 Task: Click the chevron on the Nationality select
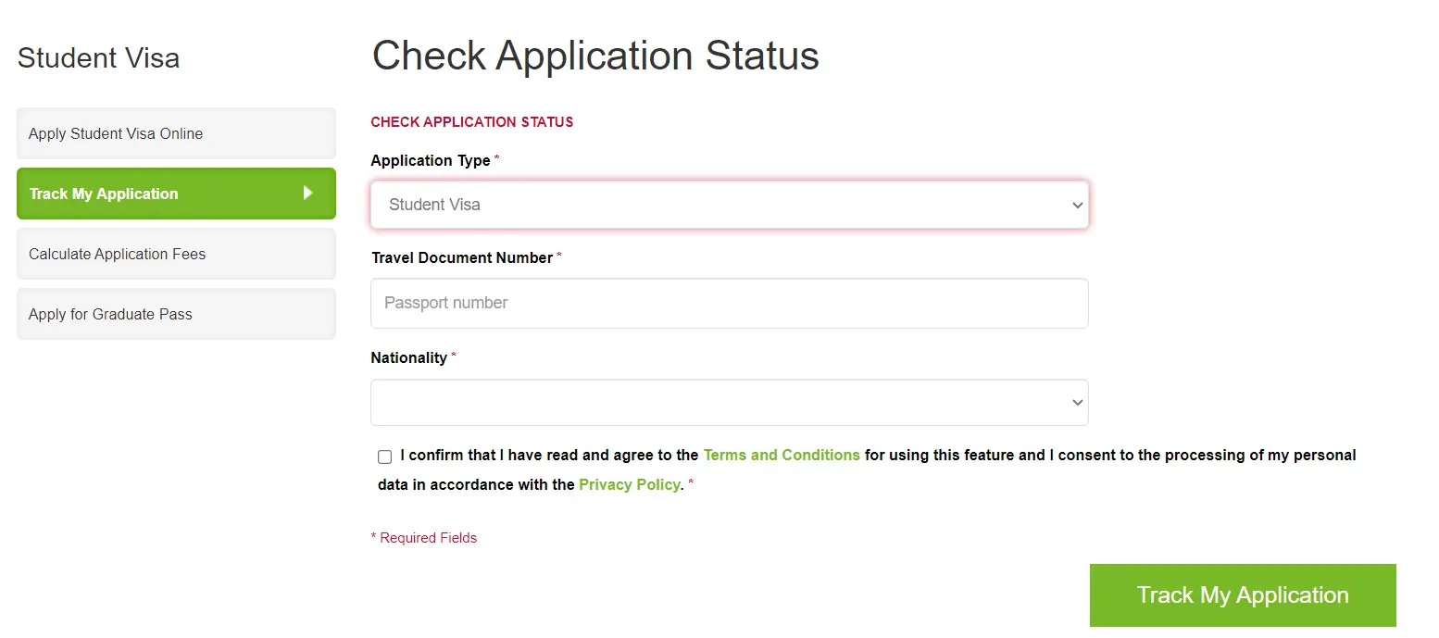(x=1077, y=403)
